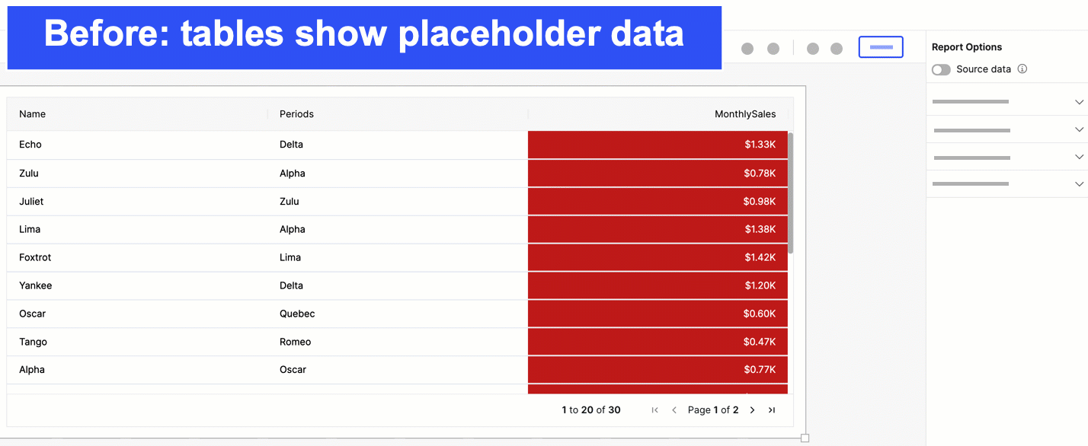Click the resize handle at bottom-right of report
The image size is (1088, 446).
[x=805, y=437]
